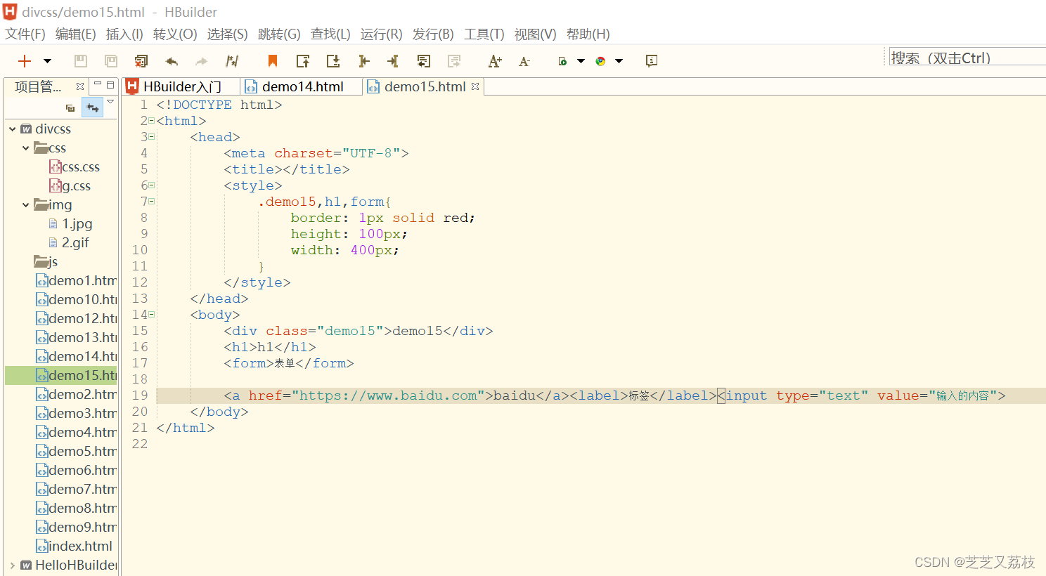Switch to the HBuilder入门 tab
Screen dimensions: 1046x576
point(181,86)
